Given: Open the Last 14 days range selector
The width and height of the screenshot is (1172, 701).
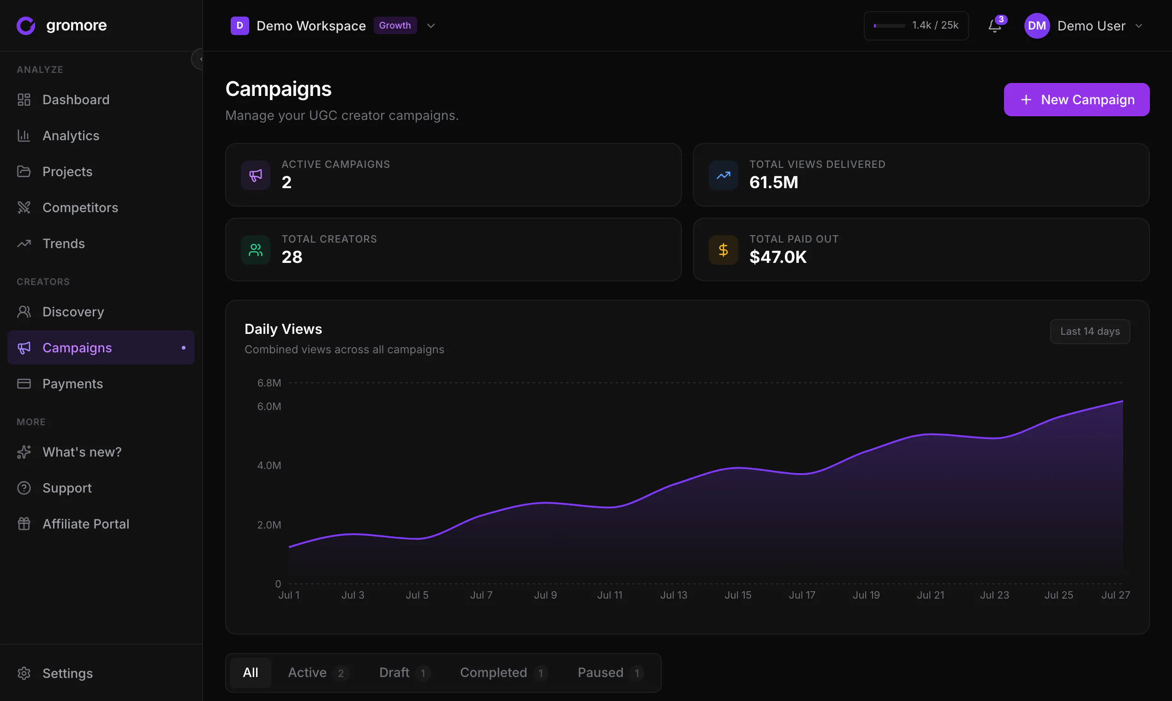Looking at the screenshot, I should 1090,331.
